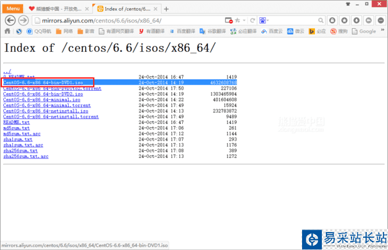Open the 有道翻译 bookmark
Screen dimensions: 388x250
coord(151,31)
